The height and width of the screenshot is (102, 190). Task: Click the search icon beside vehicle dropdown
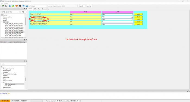(23, 12)
